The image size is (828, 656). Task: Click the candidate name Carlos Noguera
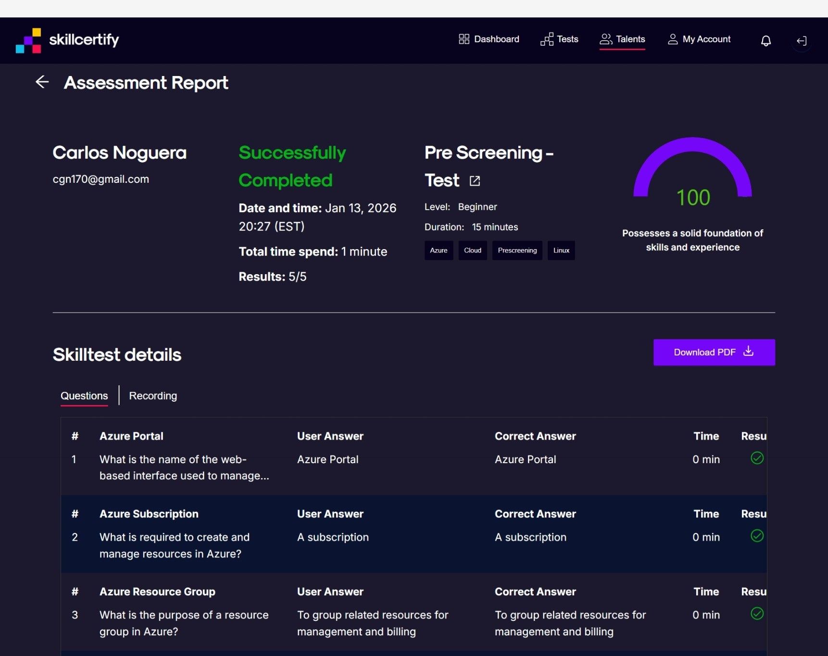[120, 153]
